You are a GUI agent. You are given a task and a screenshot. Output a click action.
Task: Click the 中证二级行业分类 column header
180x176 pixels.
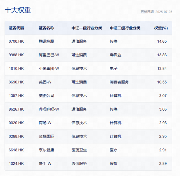pos(125,28)
